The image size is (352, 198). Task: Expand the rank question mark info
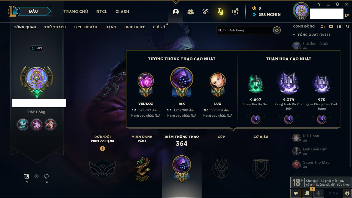pos(103,148)
